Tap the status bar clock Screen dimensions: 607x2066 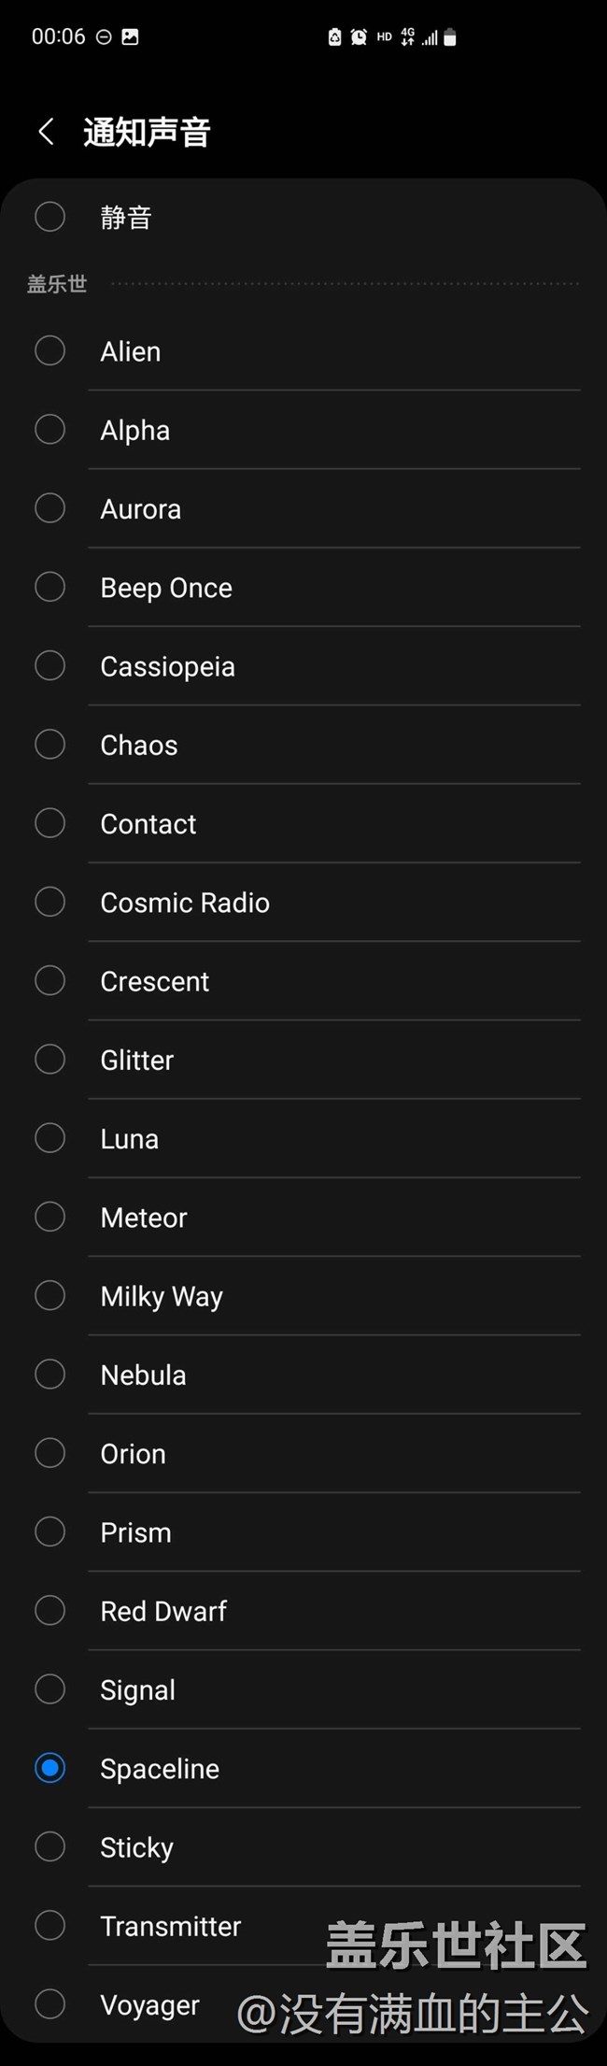(58, 37)
